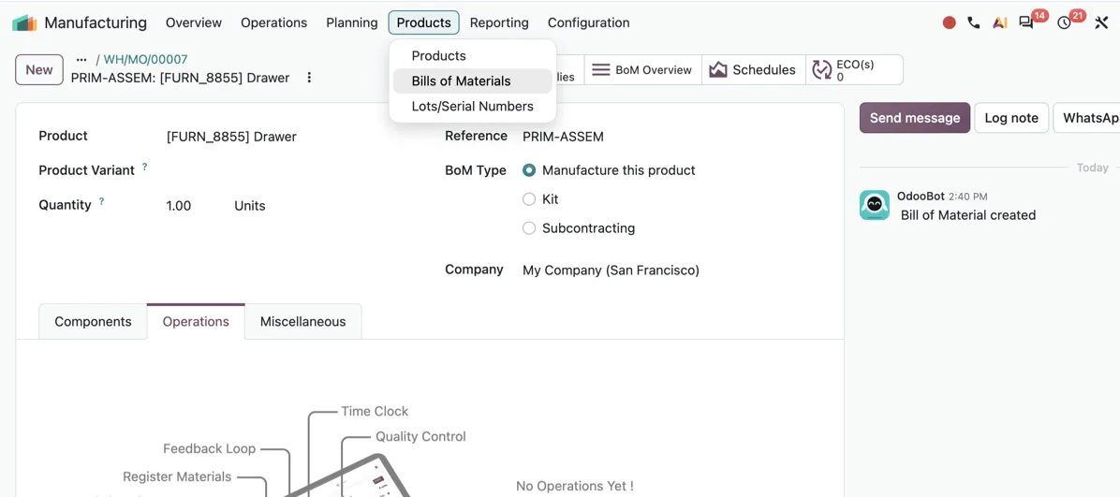1120x497 pixels.
Task: Click the three-dot actions icon beside Drawer title
Action: click(309, 77)
